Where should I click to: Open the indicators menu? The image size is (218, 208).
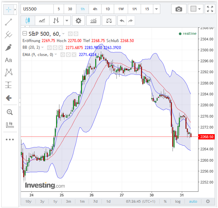click(93, 21)
